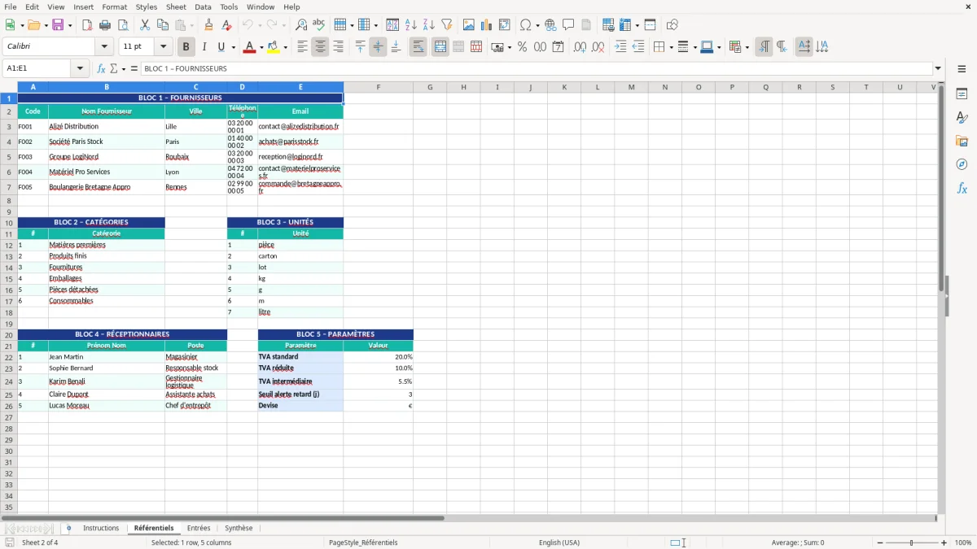This screenshot has width=977, height=549.
Task: Clear direct formatting
Action: [226, 25]
